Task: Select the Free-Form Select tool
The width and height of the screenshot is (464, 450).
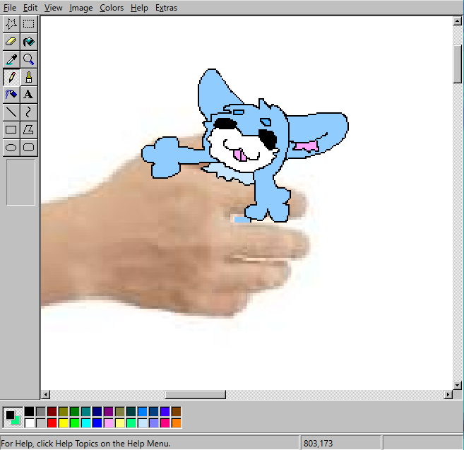Action: [x=11, y=24]
